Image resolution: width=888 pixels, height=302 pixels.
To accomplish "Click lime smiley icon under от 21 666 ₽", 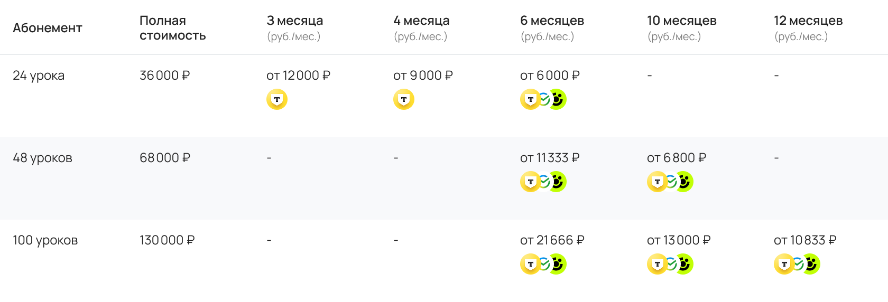I will tap(557, 264).
